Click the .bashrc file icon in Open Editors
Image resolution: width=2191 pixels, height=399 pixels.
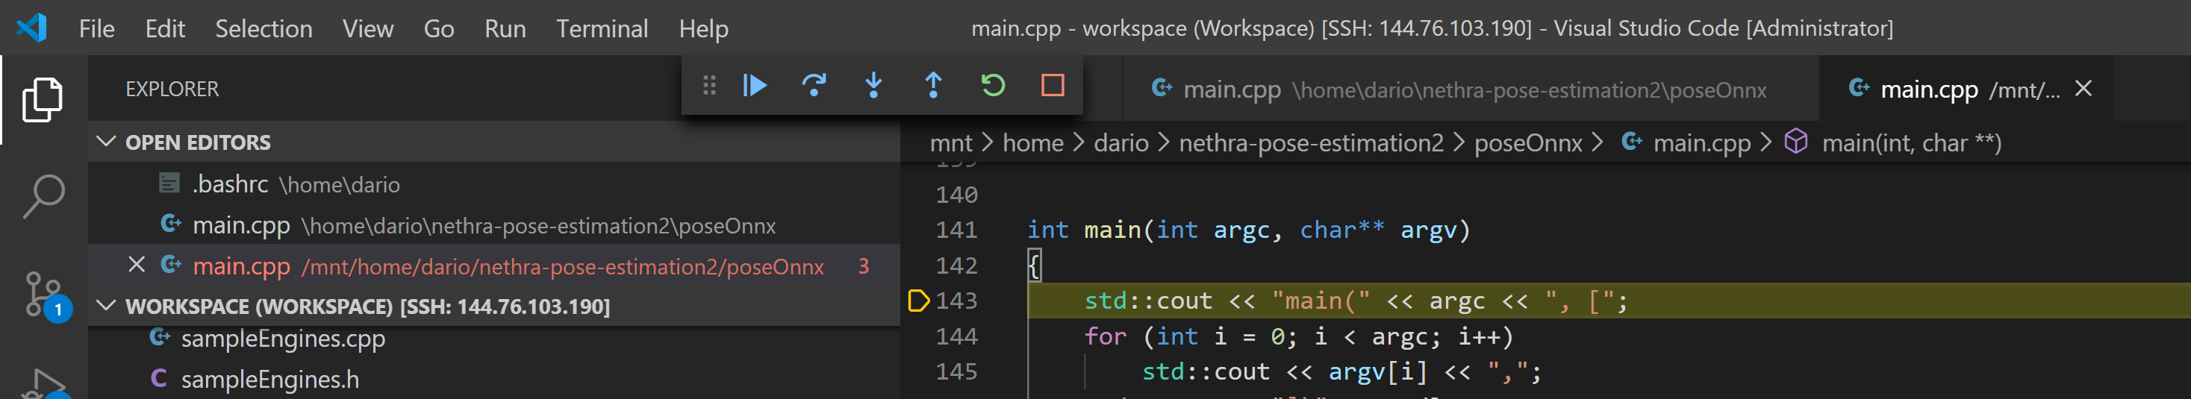(x=169, y=183)
